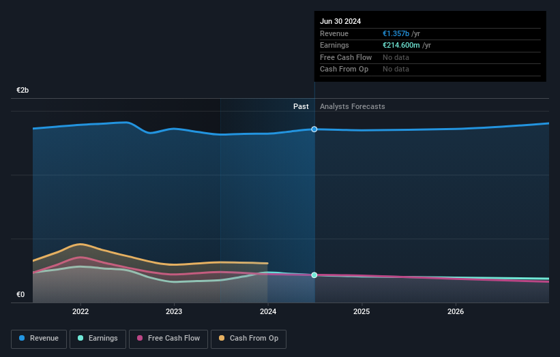The width and height of the screenshot is (560, 357).
Task: Select the 2022 x-axis label
Action: click(x=80, y=311)
